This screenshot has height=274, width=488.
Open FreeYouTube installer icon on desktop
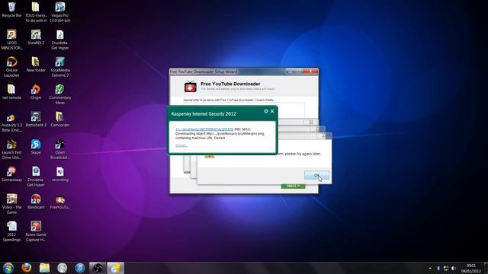60,202
